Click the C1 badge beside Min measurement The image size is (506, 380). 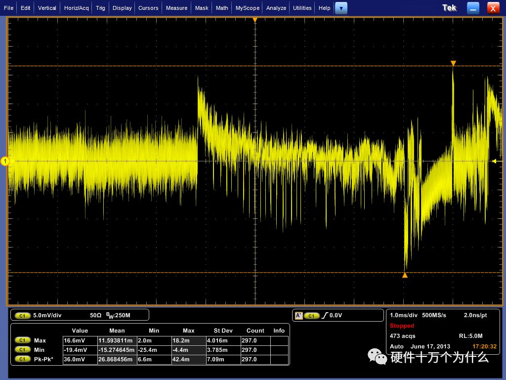click(x=23, y=350)
